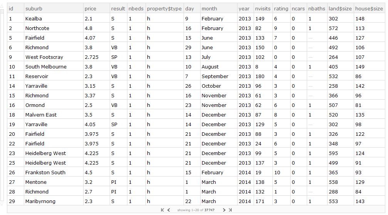Select the property$type column header
Image resolution: width=388 pixels, height=215 pixels.
165,8
